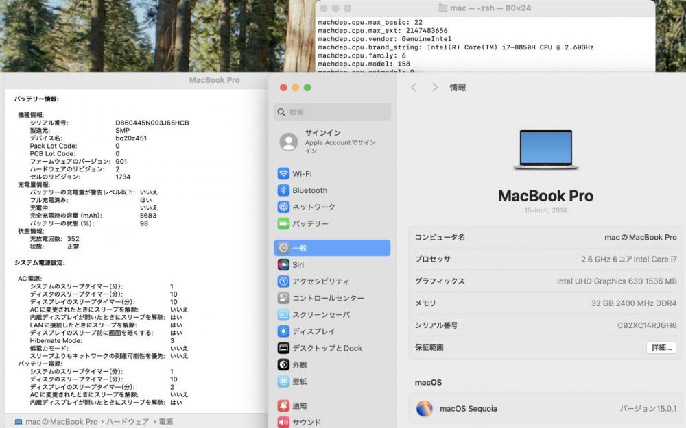Click the 'machdep.cpu.vendor: GenuineIntel' line in Terminal
Screen dimensions: 686x428
coord(385,39)
